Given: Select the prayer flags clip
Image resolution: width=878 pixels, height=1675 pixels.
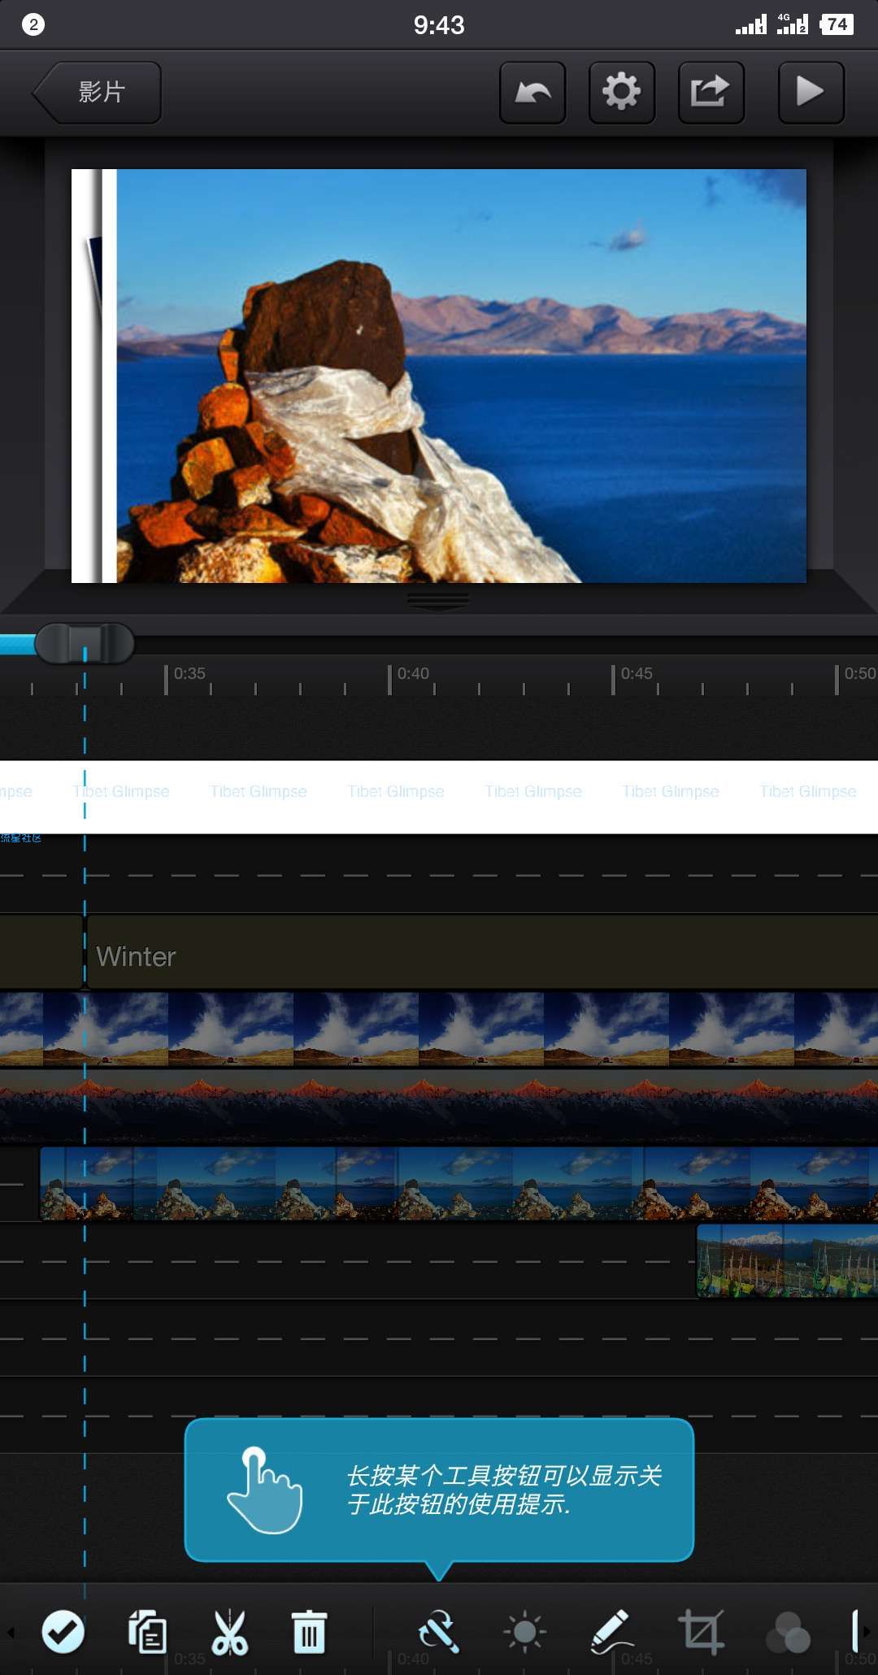Looking at the screenshot, I should point(787,1260).
